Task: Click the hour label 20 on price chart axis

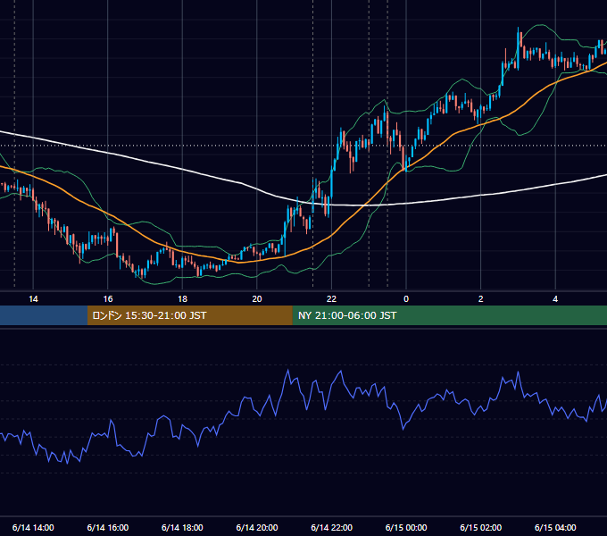Action: [x=257, y=299]
